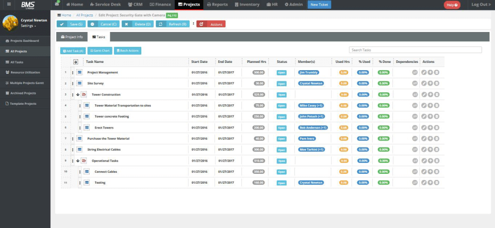Click the expand-all arrow icon in table header
The width and height of the screenshot is (495, 228).
75,62
